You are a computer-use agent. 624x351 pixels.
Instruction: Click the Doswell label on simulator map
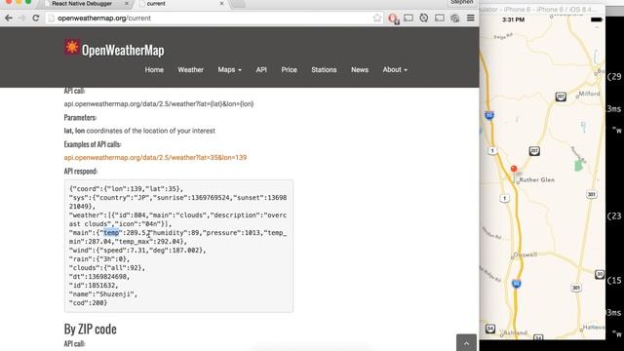[x=525, y=254]
